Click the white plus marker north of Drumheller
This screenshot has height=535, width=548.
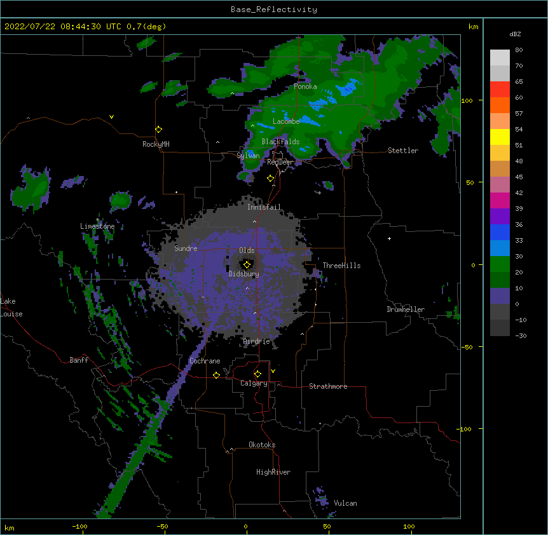[389, 238]
